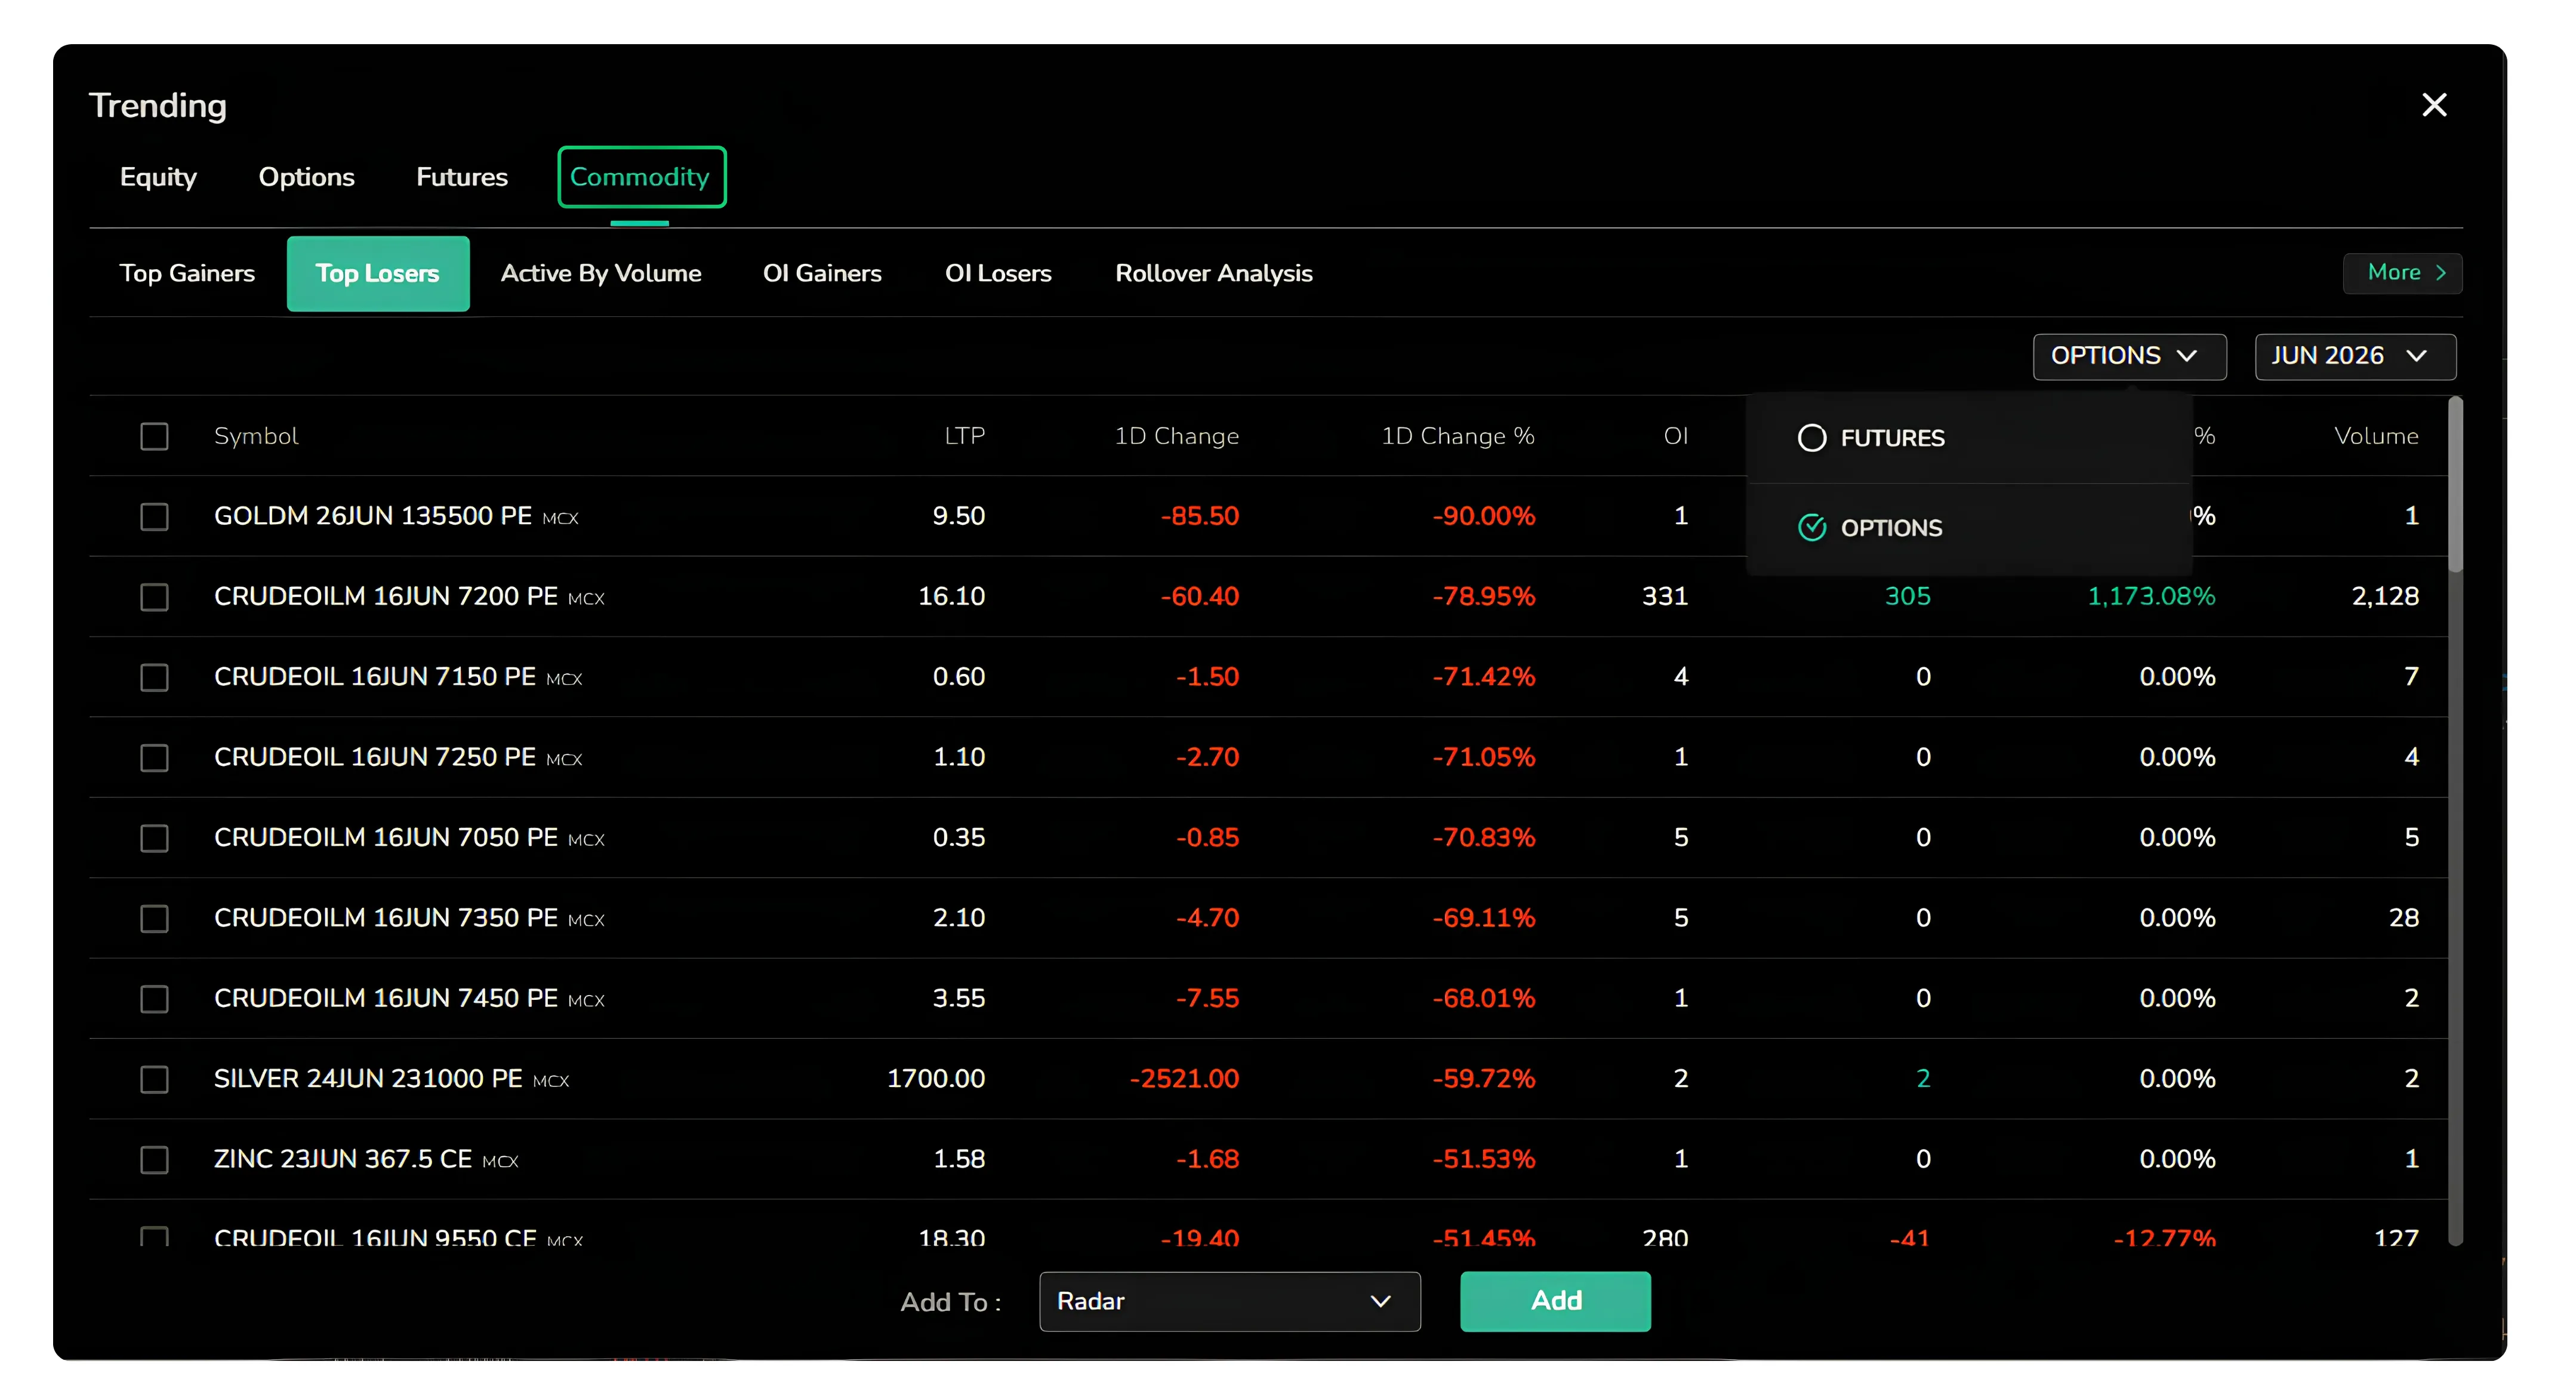Click the 1,173.08% OI change value
Viewport: 2576px width, 1386px height.
pyautogui.click(x=2151, y=597)
